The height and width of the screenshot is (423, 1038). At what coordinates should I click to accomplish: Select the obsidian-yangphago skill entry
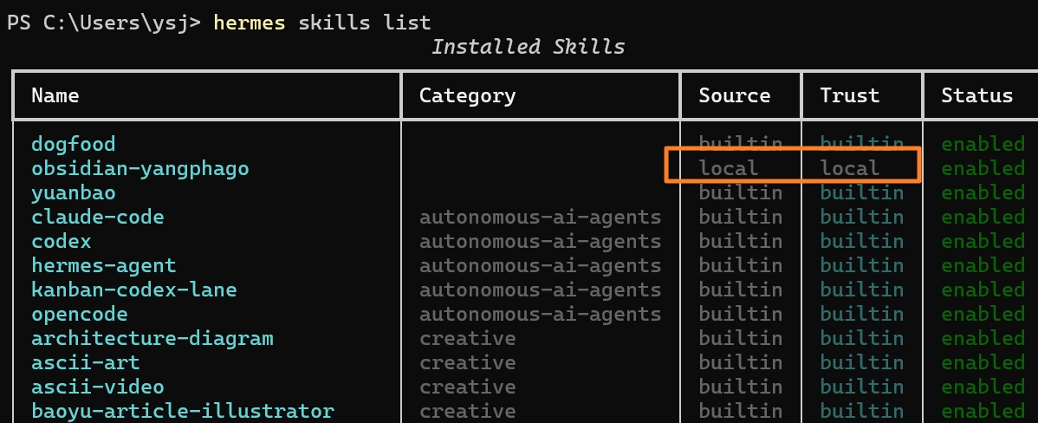[x=140, y=169]
